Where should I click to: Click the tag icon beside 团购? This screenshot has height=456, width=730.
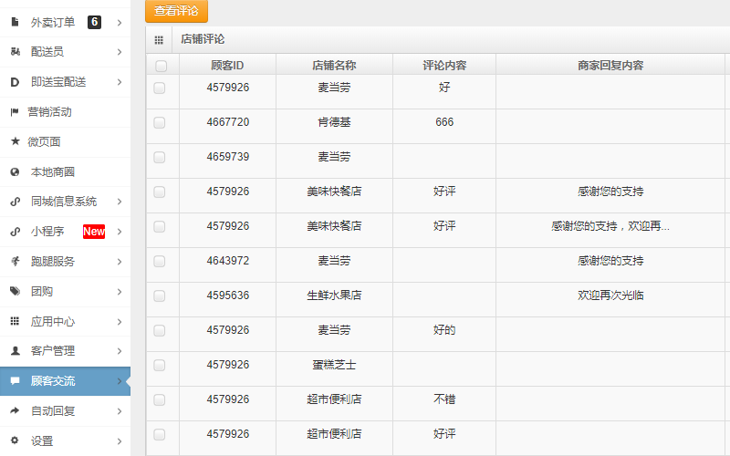(15, 291)
